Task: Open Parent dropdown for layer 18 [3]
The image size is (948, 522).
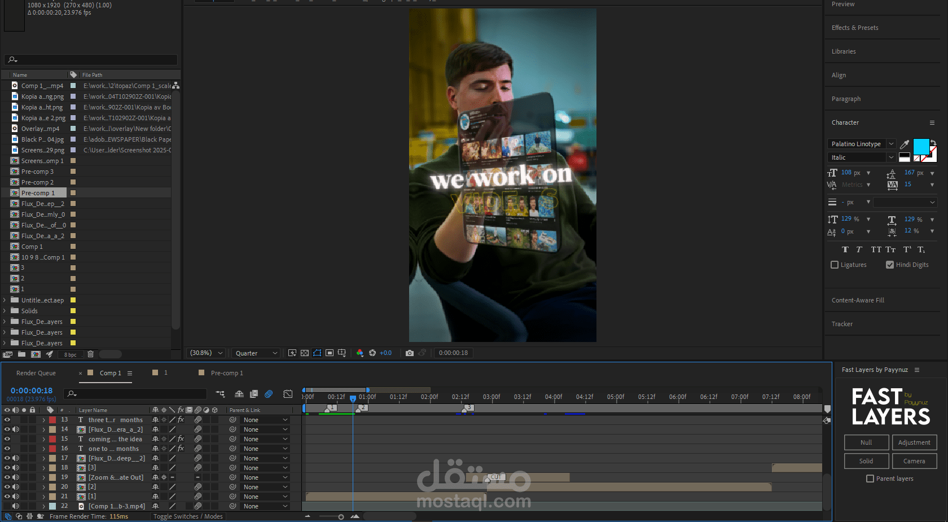Action: [x=265, y=468]
